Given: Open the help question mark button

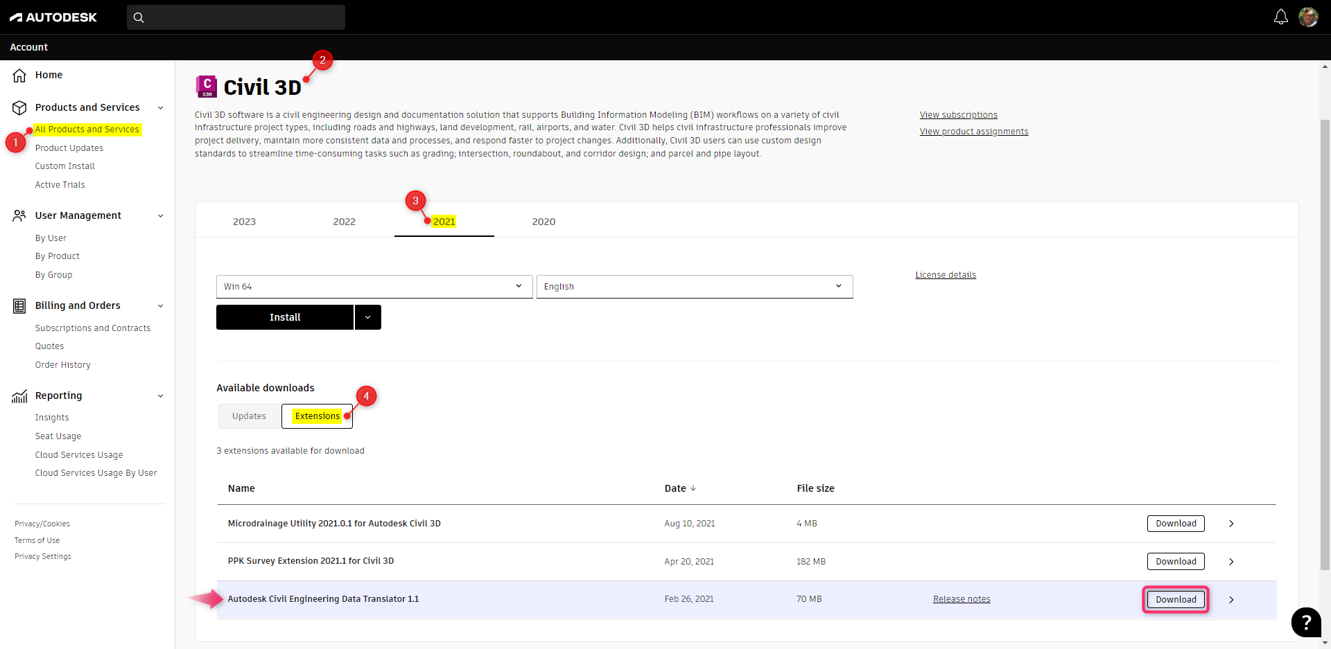Looking at the screenshot, I should [x=1306, y=622].
